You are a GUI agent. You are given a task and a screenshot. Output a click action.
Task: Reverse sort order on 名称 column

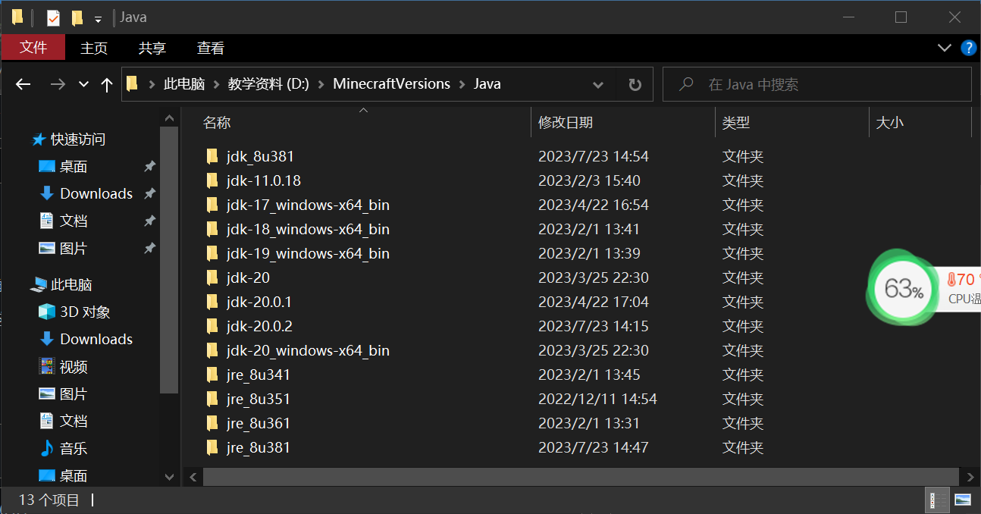(217, 122)
